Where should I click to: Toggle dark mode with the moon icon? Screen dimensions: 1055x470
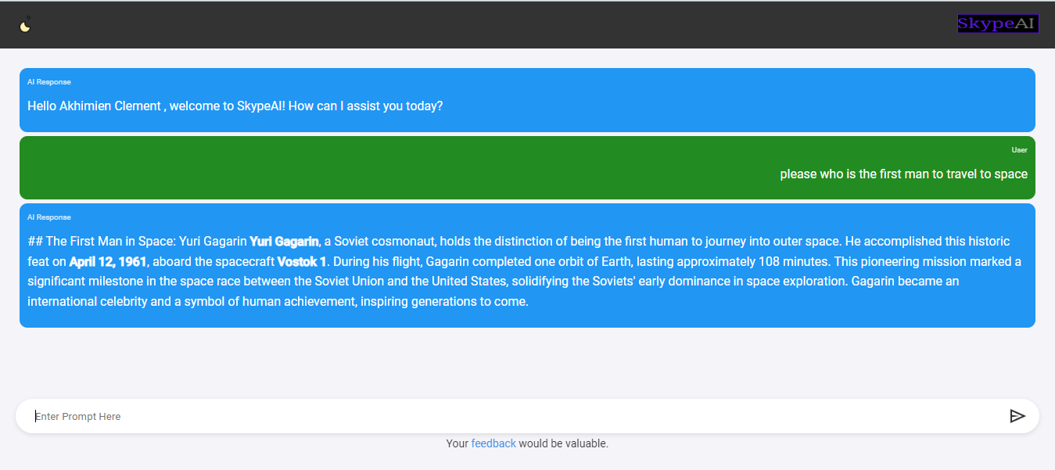26,25
